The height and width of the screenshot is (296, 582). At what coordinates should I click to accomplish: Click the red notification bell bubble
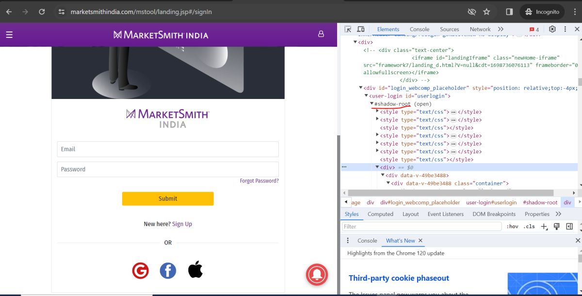tap(317, 274)
